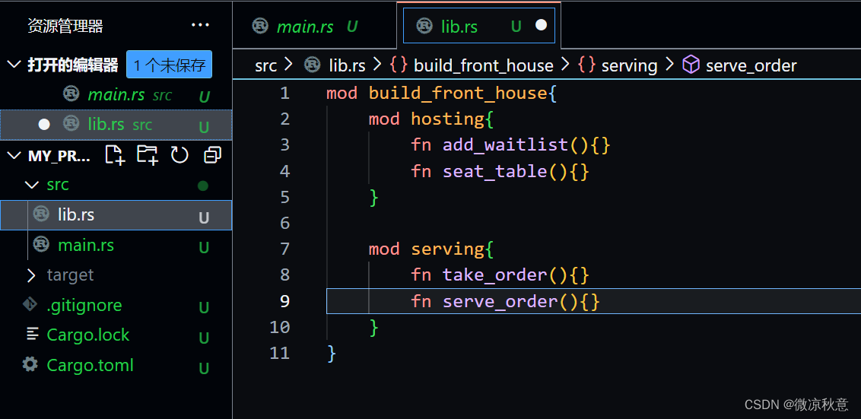Click the src breadcrumb segment
The image size is (861, 419).
click(265, 66)
